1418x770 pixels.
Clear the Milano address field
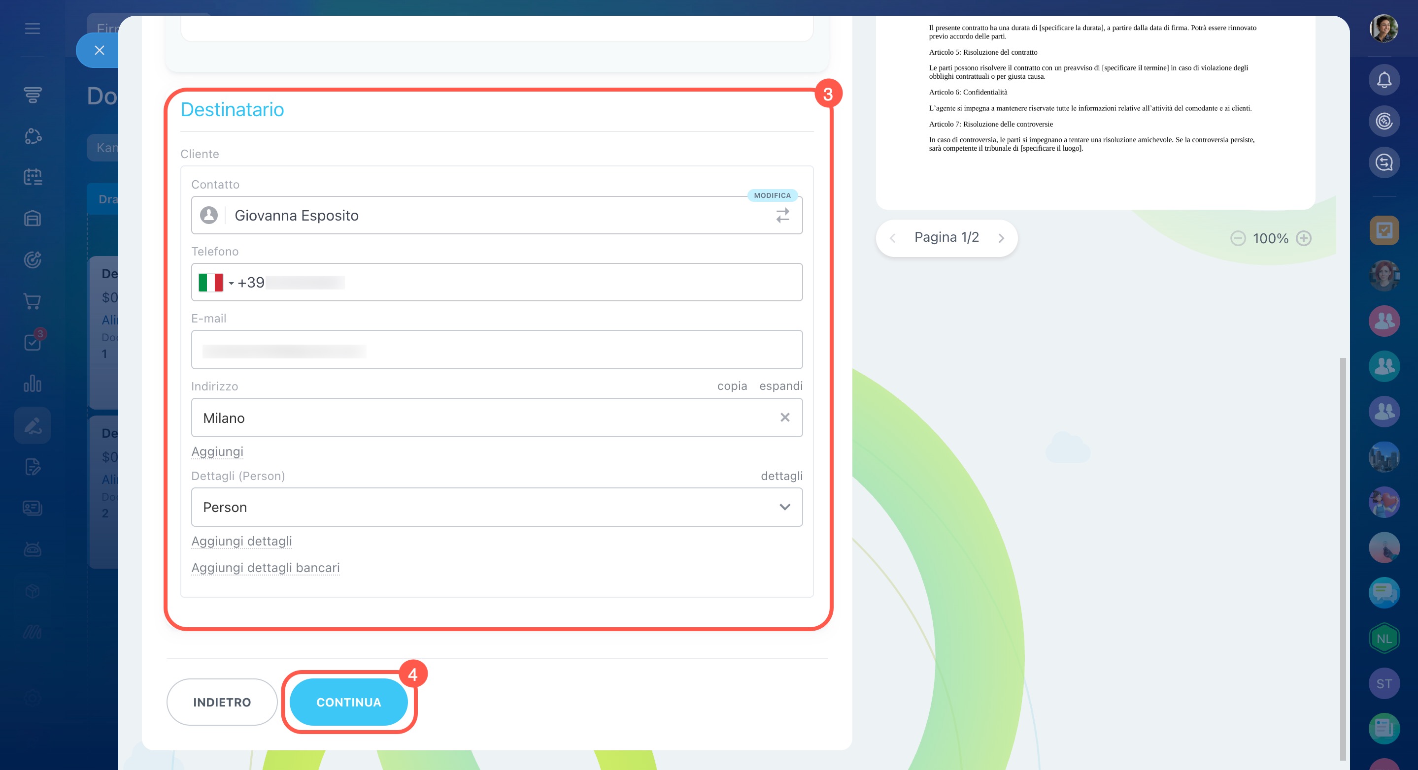[x=784, y=417]
